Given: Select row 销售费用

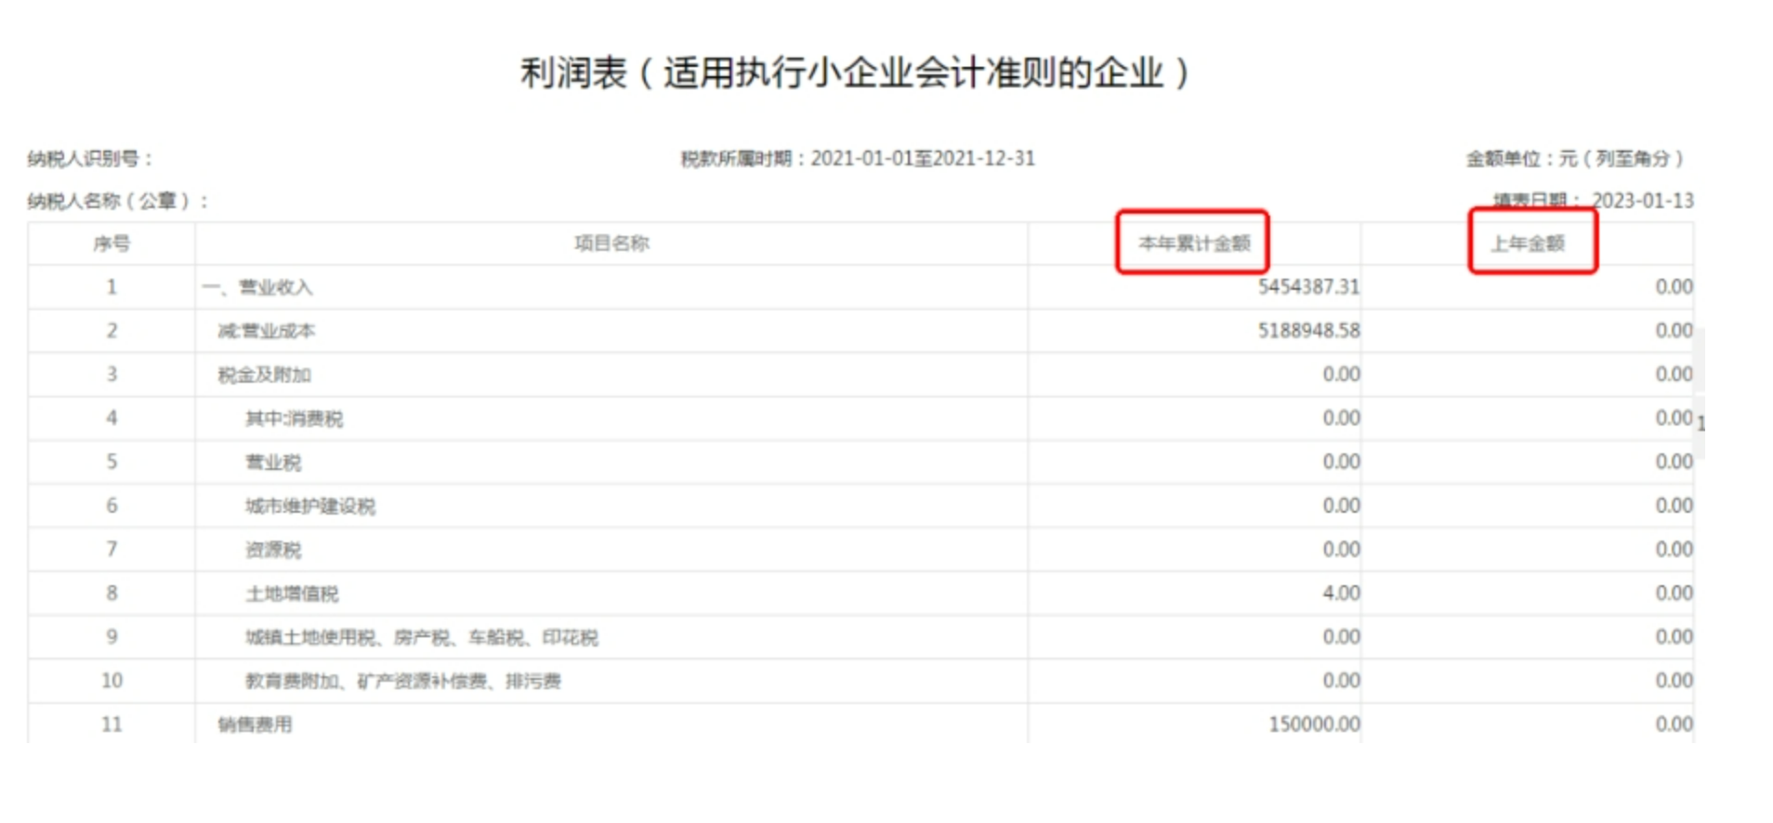Looking at the screenshot, I should [860, 724].
